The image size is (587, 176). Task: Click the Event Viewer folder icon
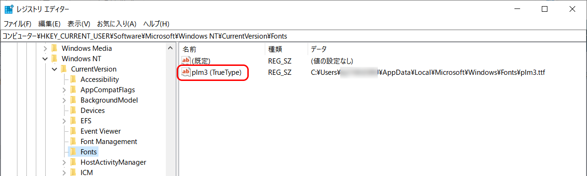[73, 131]
